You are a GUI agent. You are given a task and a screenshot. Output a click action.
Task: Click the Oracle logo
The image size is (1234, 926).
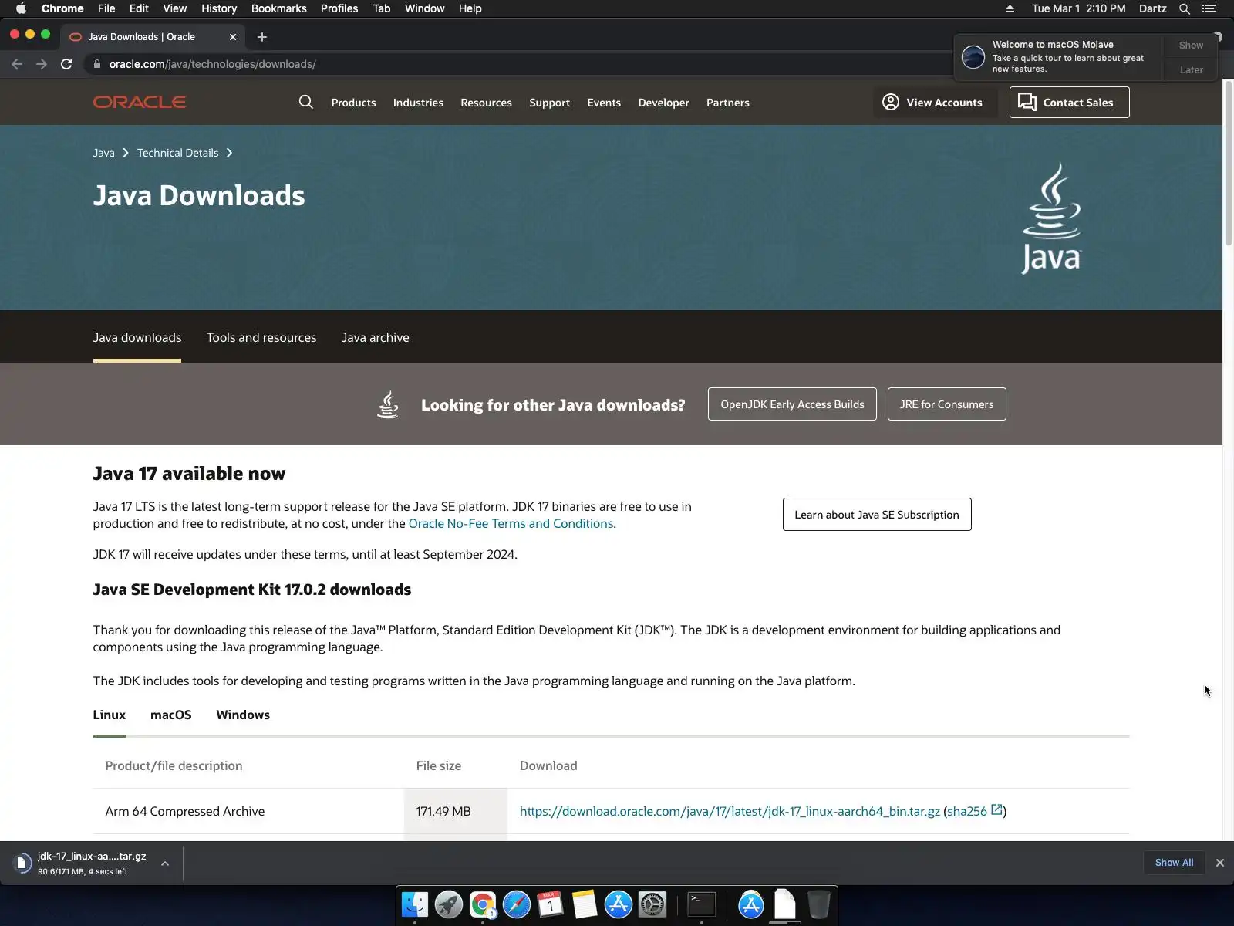click(x=140, y=102)
